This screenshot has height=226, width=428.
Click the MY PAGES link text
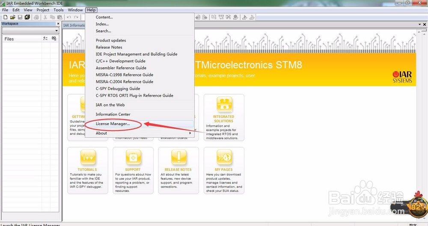pos(223,169)
